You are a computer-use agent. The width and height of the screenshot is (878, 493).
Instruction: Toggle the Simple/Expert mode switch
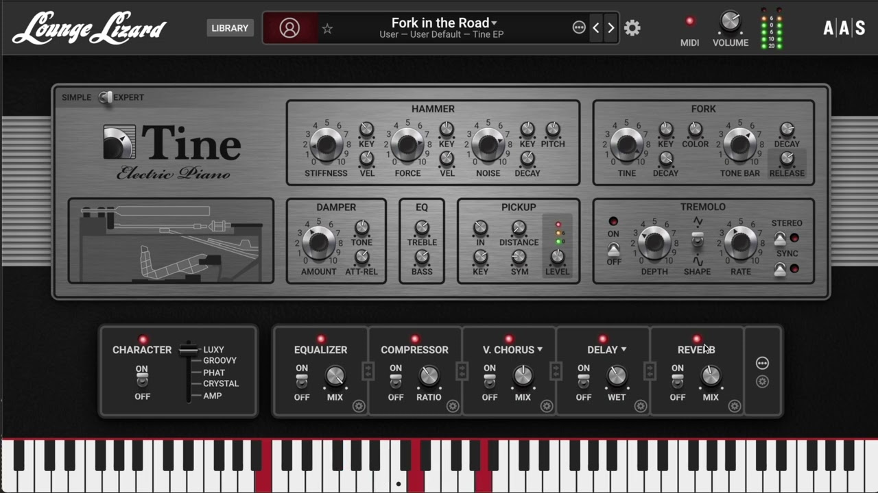coord(105,97)
